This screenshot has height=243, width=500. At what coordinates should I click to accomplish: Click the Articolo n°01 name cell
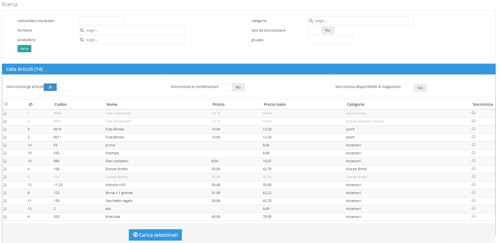tap(116, 185)
